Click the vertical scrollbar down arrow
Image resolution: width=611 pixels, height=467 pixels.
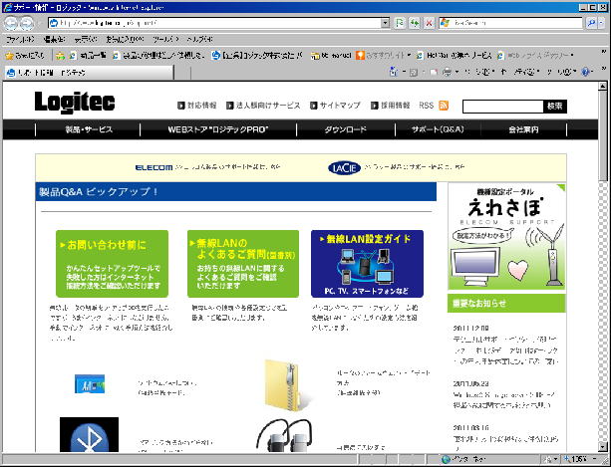[x=602, y=447]
